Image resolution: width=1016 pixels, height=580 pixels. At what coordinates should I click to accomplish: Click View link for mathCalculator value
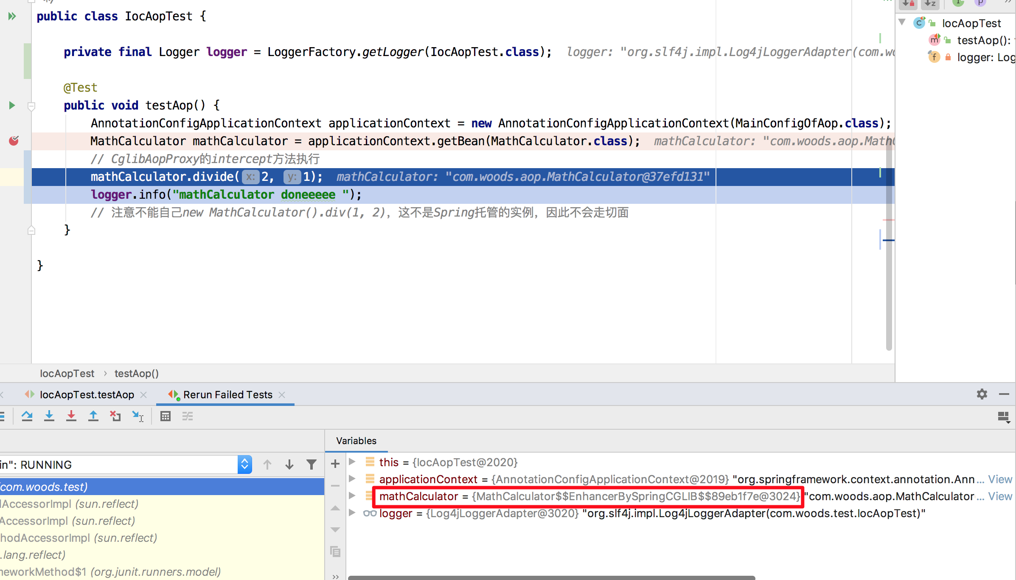coord(1000,496)
